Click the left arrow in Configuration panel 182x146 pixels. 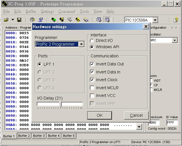[172, 28]
